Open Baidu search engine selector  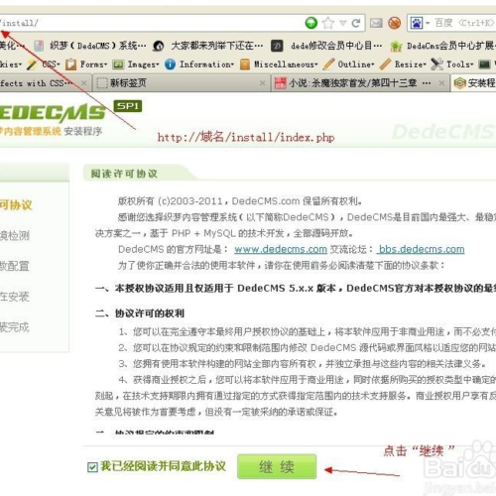(420, 23)
